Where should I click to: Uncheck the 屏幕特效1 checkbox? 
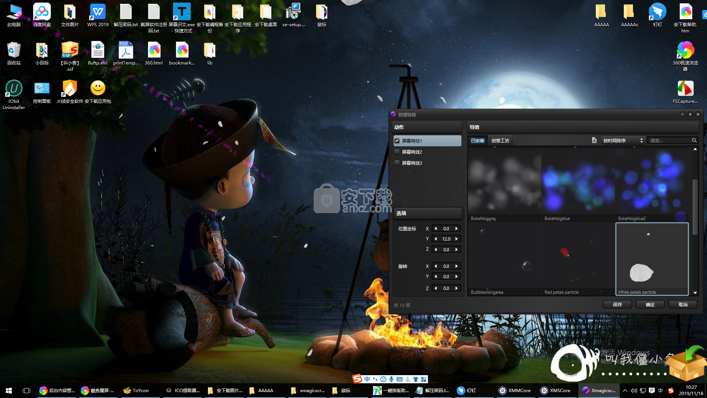pyautogui.click(x=397, y=141)
